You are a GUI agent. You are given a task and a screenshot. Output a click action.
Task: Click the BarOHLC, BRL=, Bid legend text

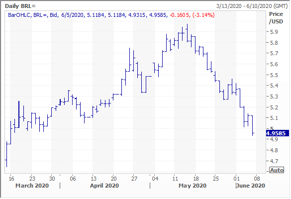33,15
